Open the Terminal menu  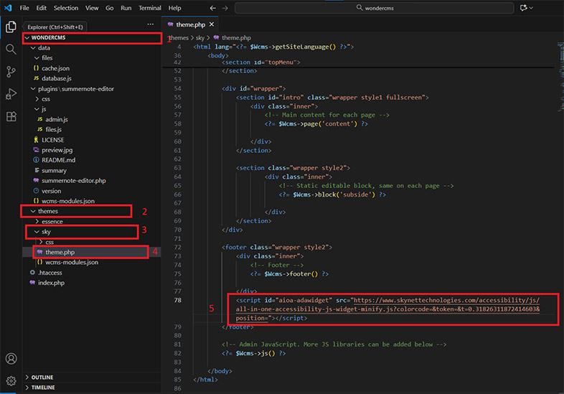pyautogui.click(x=150, y=8)
